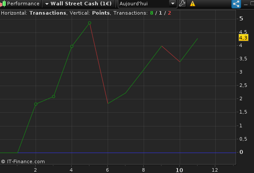Open the wrench settings tool
The width and height of the screenshot is (254, 173).
tap(182, 4)
